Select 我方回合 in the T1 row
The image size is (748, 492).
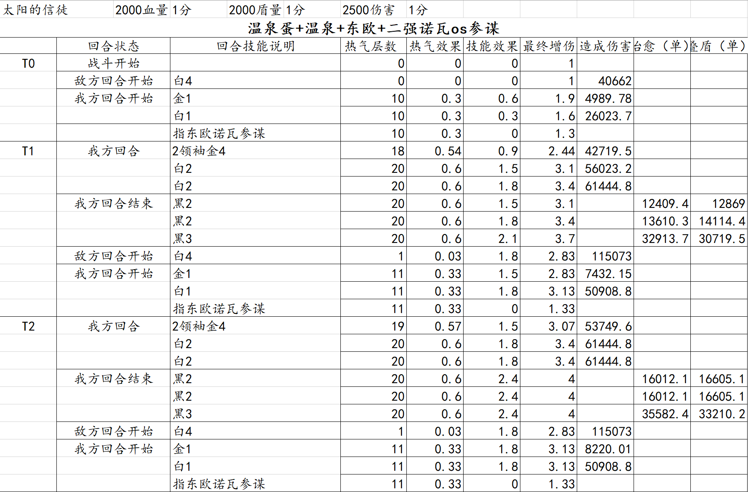click(114, 151)
